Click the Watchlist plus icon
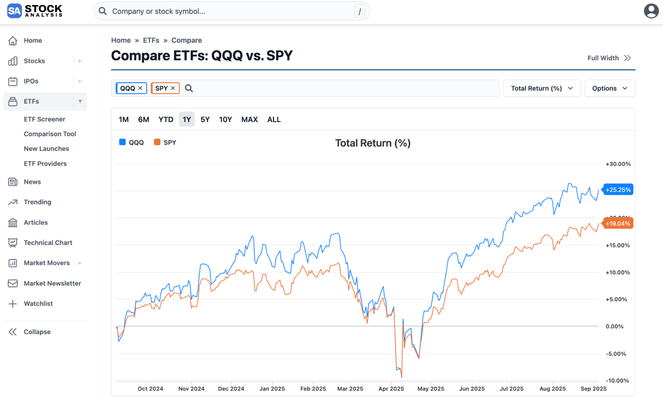This screenshot has height=403, width=663. click(13, 304)
